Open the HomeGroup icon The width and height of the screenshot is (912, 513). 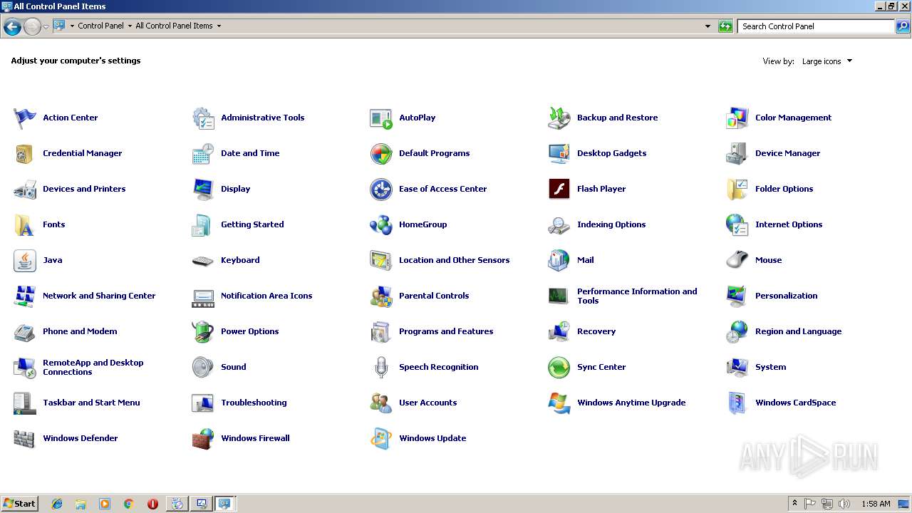[x=381, y=225]
